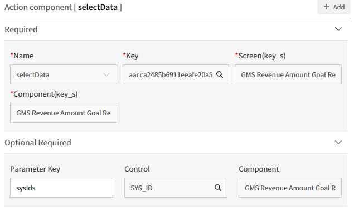The width and height of the screenshot is (354, 211).
Task: Click the required Component(key_s) field
Action: (64, 113)
